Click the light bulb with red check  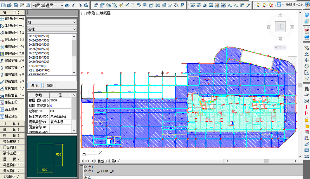tap(265, 5)
